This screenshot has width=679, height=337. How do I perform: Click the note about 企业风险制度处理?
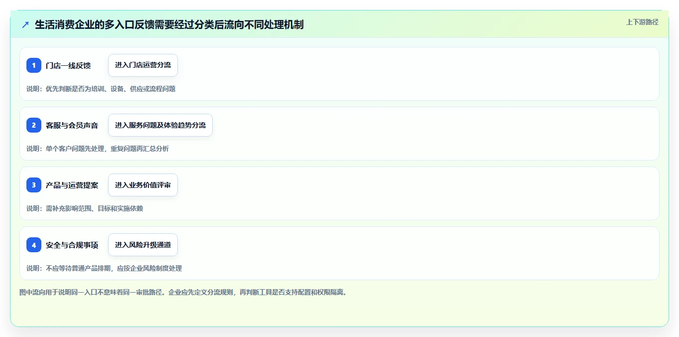pyautogui.click(x=104, y=268)
